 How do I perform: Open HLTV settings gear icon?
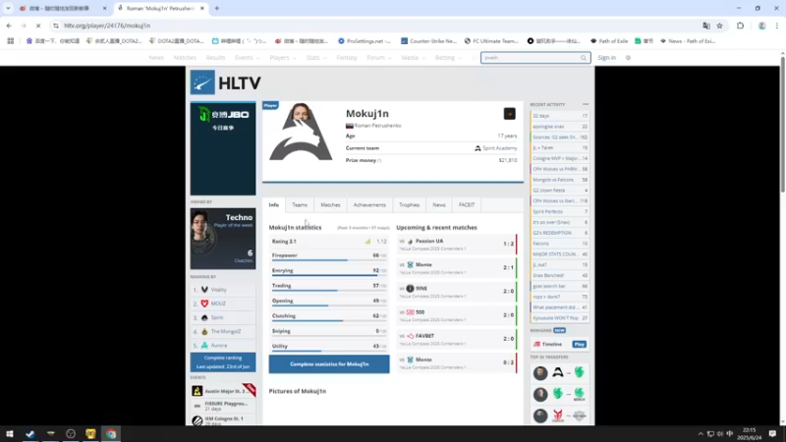coord(628,58)
